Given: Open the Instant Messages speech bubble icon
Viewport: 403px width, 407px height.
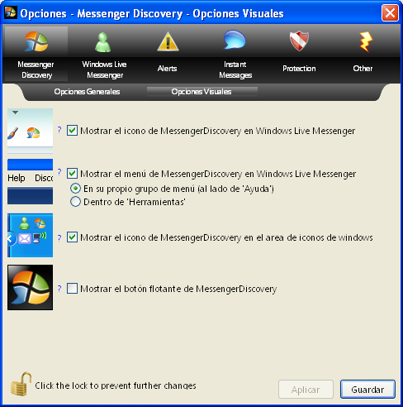Looking at the screenshot, I should click(235, 40).
